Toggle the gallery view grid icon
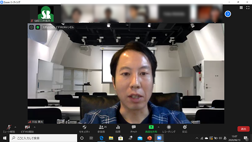Screen dimensions: 252x142 241,8
